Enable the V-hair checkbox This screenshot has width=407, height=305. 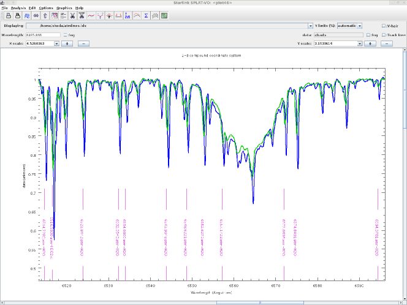(384, 26)
